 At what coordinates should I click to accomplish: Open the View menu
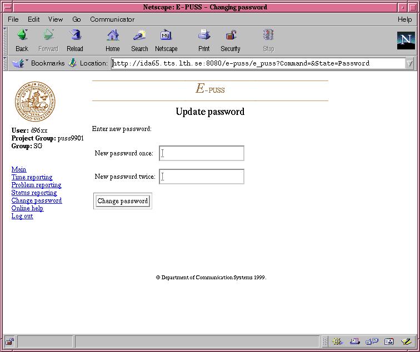(56, 19)
